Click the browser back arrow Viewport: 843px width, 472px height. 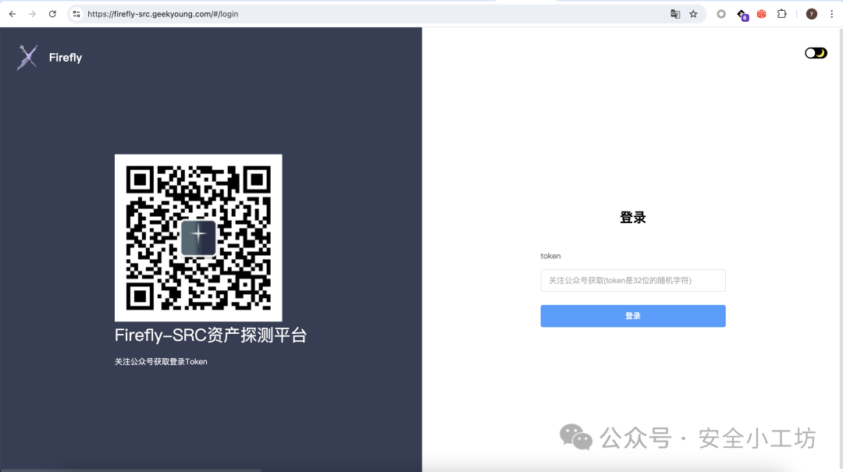click(x=12, y=14)
